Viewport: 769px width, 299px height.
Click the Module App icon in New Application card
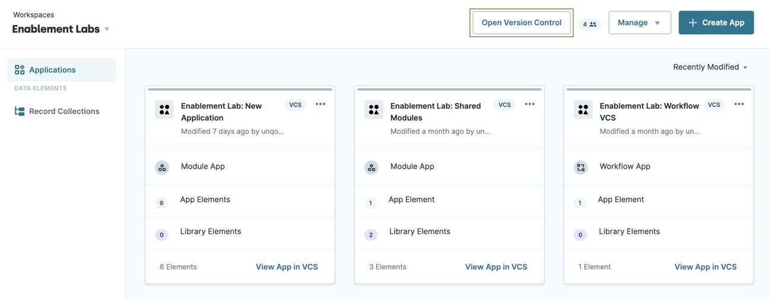[x=162, y=168]
